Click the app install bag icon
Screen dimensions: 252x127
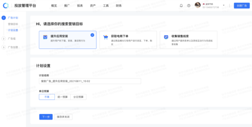pos(45,37)
